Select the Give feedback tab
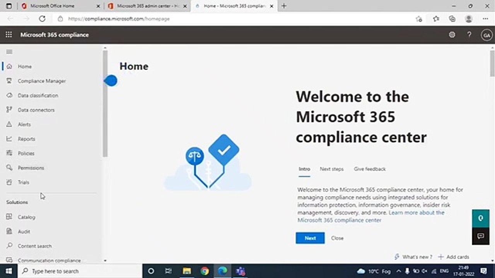Viewport: 495px width, 278px height. [x=370, y=169]
